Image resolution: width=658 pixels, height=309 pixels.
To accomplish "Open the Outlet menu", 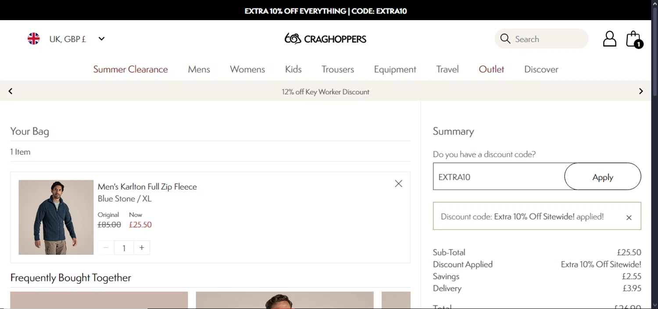I will click(491, 69).
